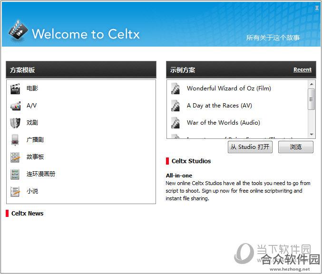The width and height of the screenshot is (322, 274).
Task: Click icon beside A Day at the Races
Action: [176, 106]
